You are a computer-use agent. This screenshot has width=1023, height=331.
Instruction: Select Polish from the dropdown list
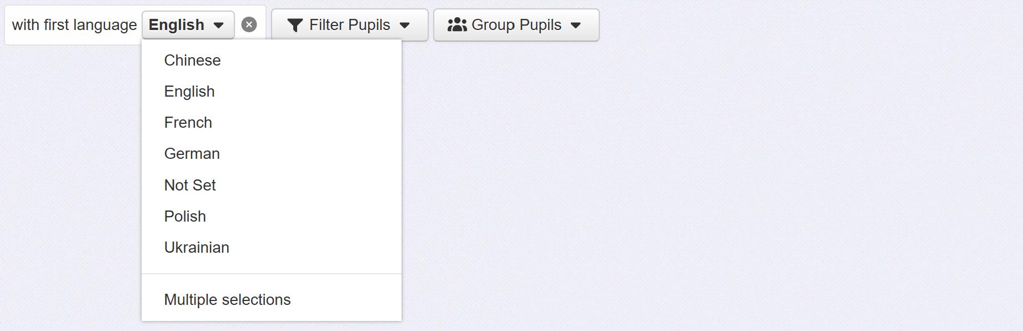[x=185, y=217]
